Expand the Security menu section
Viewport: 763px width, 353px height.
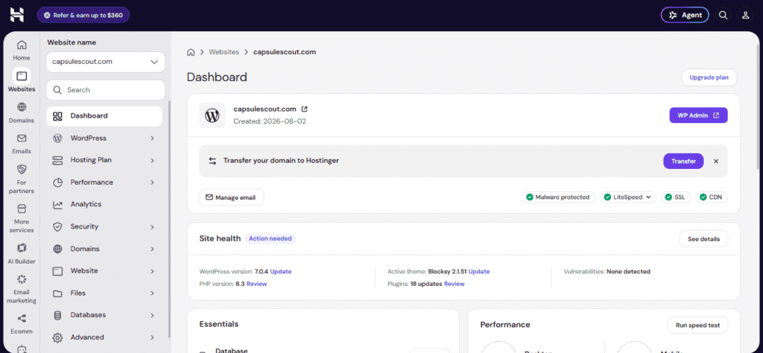(104, 226)
